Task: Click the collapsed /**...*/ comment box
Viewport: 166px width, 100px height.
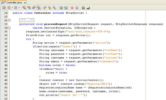Action: pyautogui.click(x=27, y=20)
